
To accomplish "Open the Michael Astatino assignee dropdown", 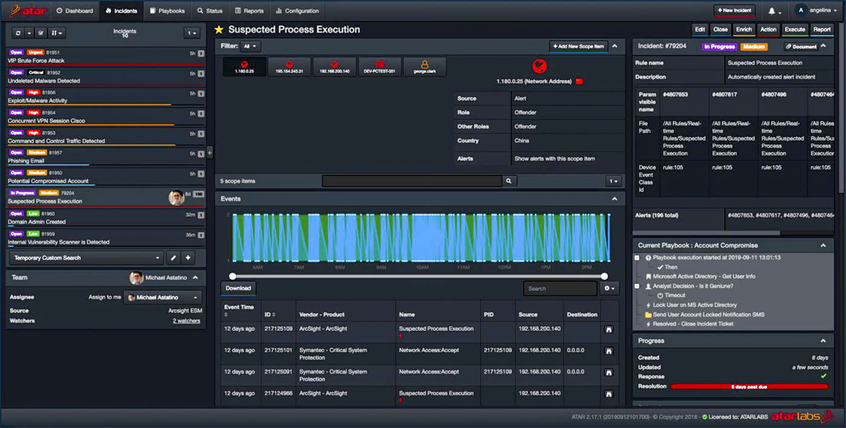I will (x=163, y=298).
